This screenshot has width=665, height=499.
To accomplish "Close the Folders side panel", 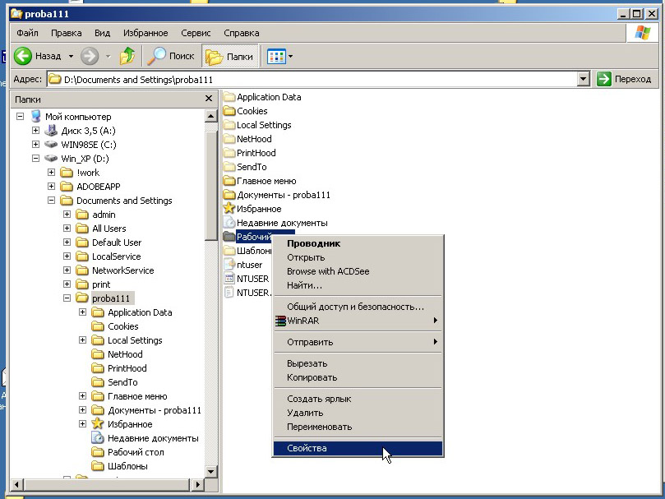I will pyautogui.click(x=209, y=99).
